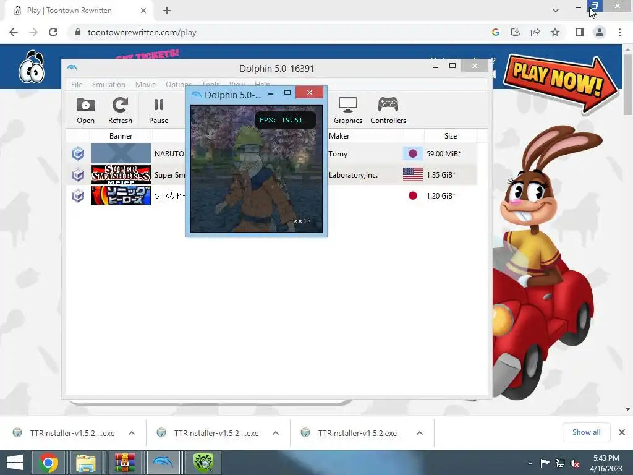Image resolution: width=633 pixels, height=475 pixels.
Task: Reload the Toontown page in Chrome
Action: tap(53, 32)
